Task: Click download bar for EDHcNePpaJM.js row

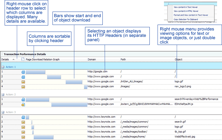Action: click(x=69, y=105)
